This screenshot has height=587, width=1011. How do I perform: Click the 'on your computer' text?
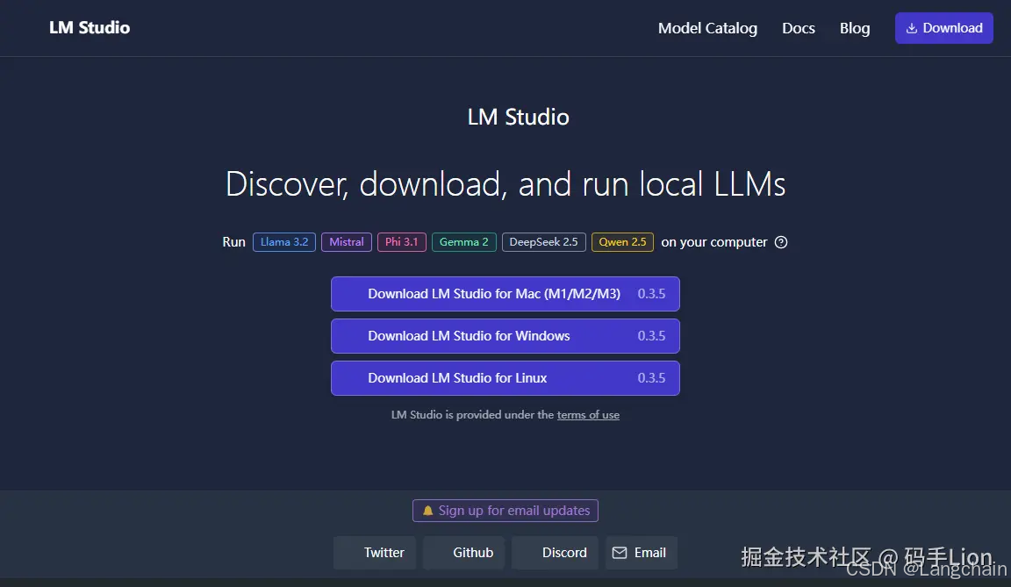tap(713, 242)
